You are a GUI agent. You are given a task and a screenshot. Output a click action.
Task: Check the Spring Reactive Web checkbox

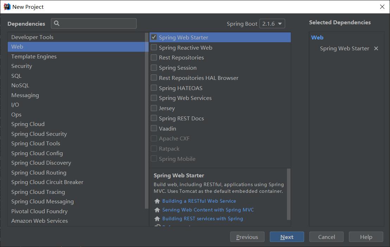pos(154,47)
